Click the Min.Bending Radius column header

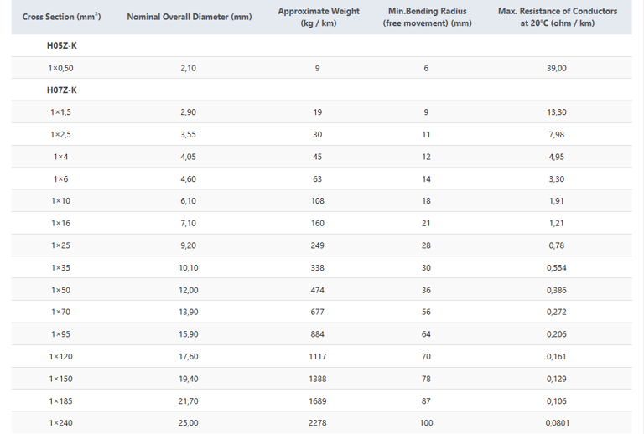point(427,17)
